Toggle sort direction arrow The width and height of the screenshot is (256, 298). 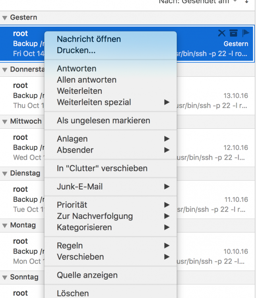247,2
